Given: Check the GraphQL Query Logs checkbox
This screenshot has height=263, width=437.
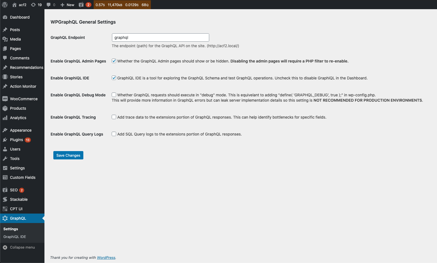Looking at the screenshot, I should coord(114,134).
